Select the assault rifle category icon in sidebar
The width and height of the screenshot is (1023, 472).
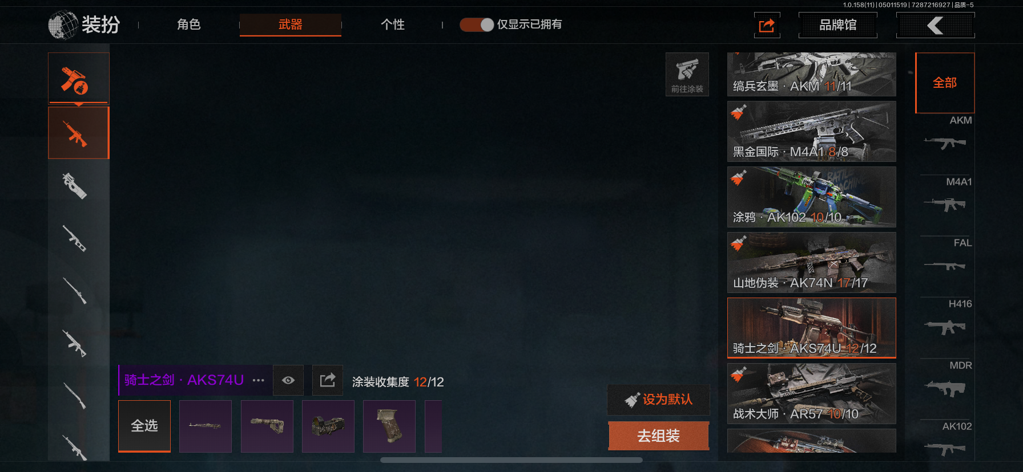click(x=79, y=133)
